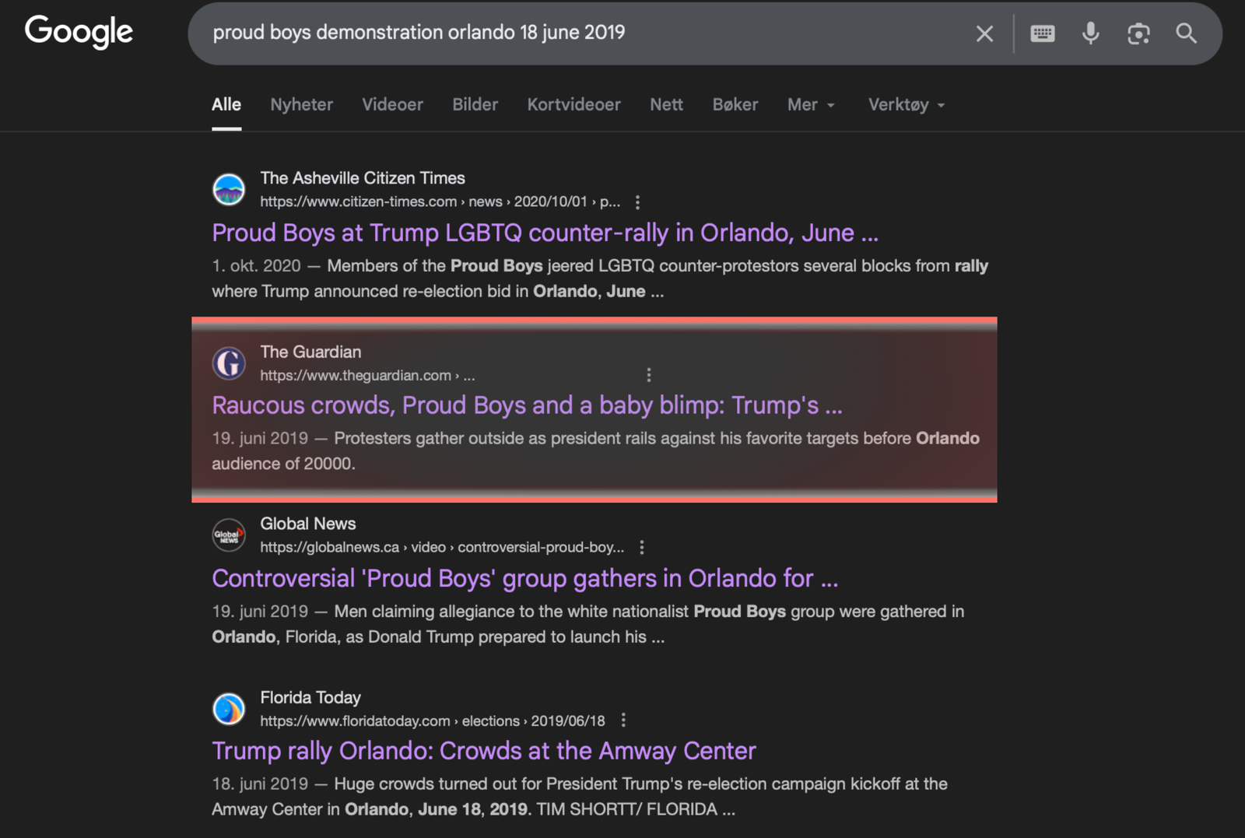Switch to the Bilder tab
The height and width of the screenshot is (838, 1245).
click(x=475, y=105)
